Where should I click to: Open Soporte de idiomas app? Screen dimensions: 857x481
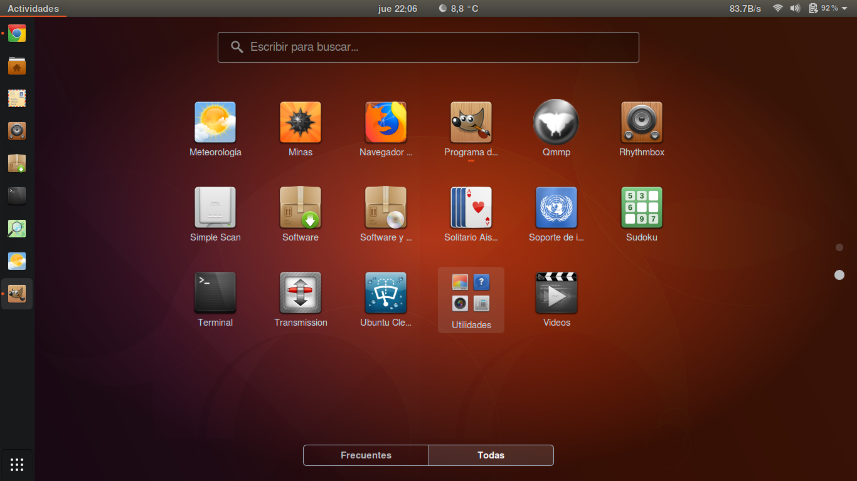click(556, 207)
